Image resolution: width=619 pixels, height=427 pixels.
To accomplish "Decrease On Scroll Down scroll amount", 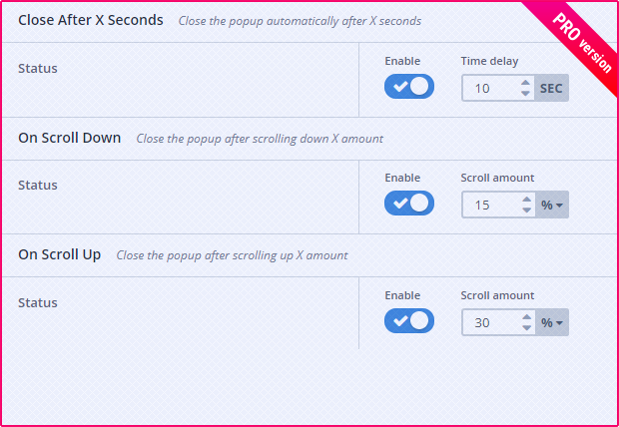I will (x=525, y=211).
